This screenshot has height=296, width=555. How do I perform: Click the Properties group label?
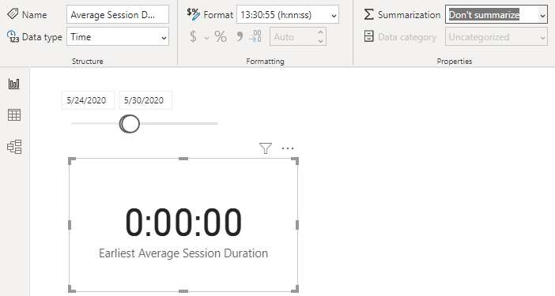454,61
